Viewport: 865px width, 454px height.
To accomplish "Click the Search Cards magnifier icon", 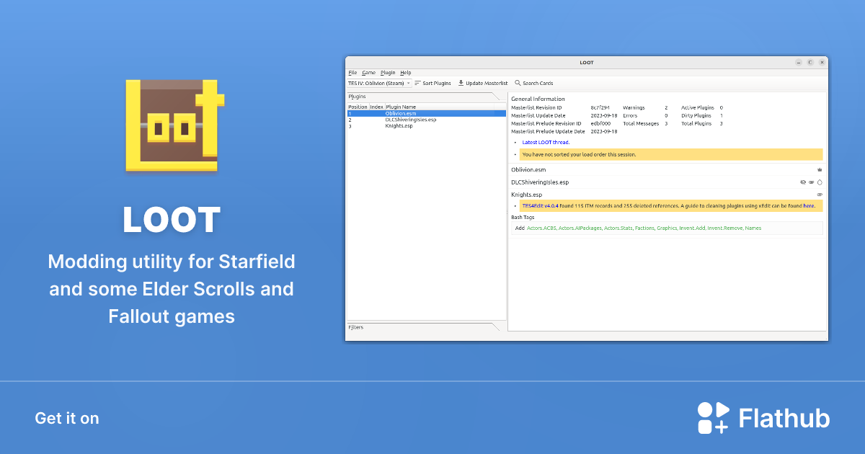I will (x=518, y=84).
